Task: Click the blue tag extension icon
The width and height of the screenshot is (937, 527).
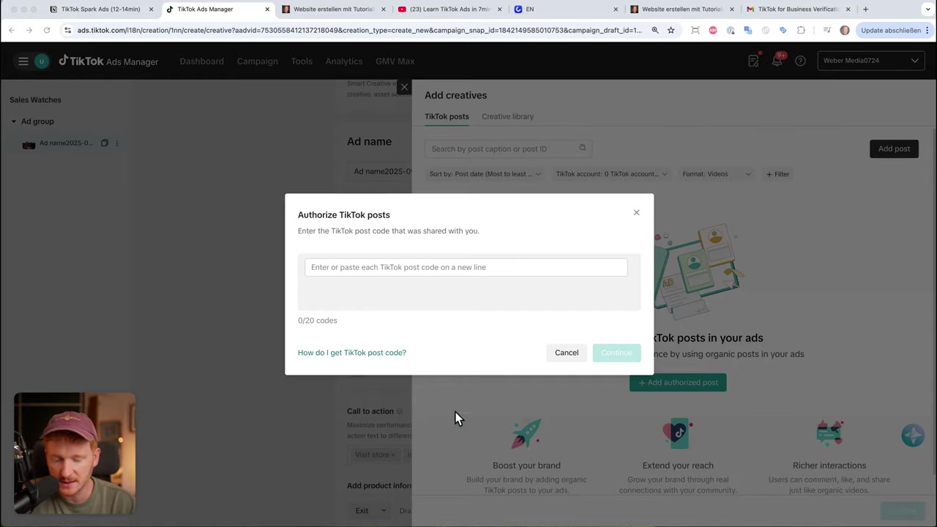Action: 783,30
